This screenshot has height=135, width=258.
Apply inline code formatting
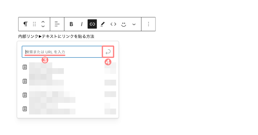(113, 24)
